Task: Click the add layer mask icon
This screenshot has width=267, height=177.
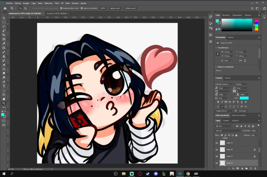Action: pos(238,168)
